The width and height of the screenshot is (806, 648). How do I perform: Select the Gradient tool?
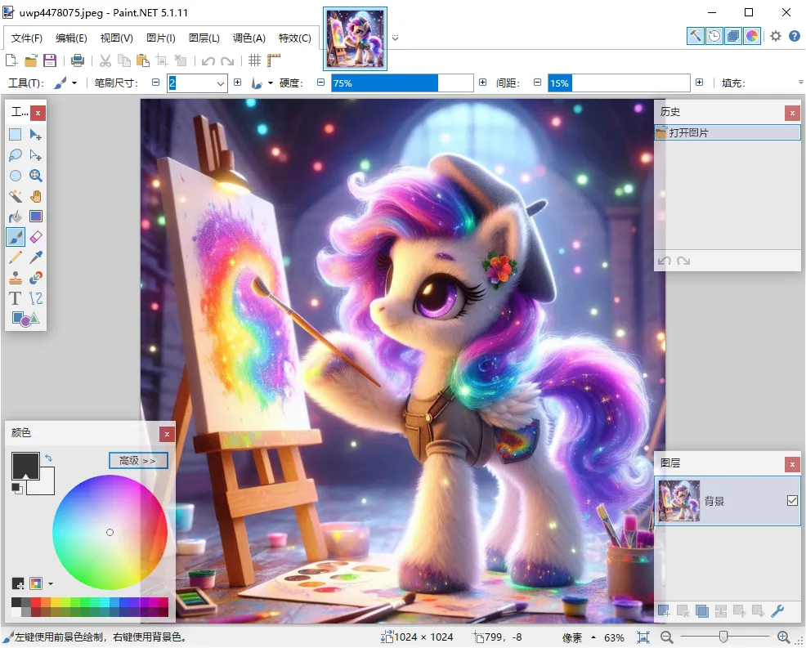pyautogui.click(x=35, y=217)
